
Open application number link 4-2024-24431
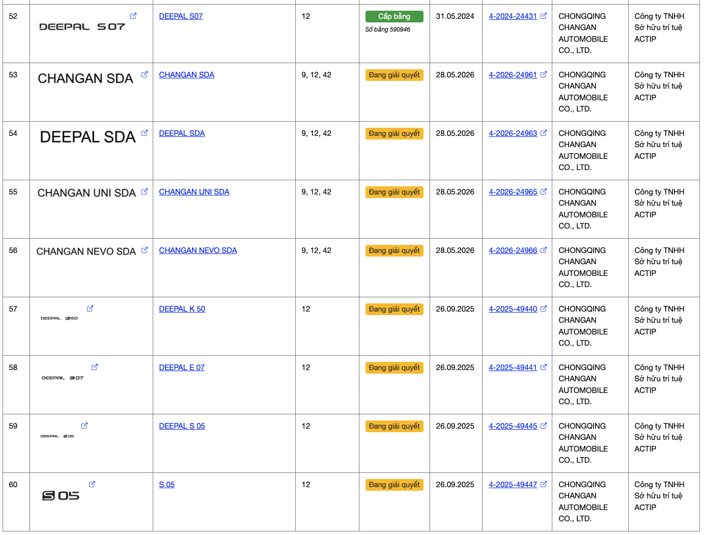pos(513,16)
